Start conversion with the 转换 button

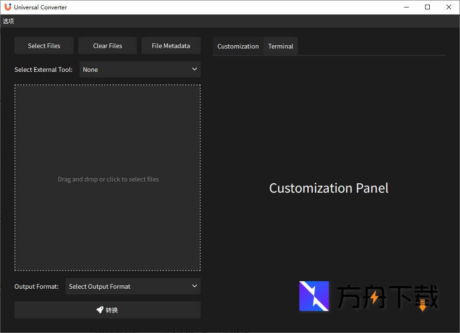(108, 310)
